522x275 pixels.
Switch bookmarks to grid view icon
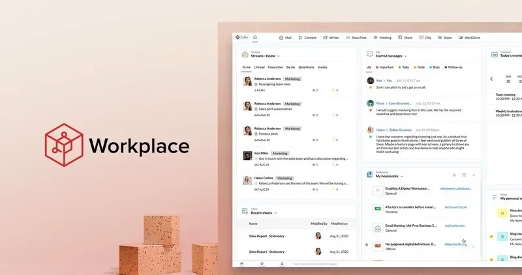point(464,175)
